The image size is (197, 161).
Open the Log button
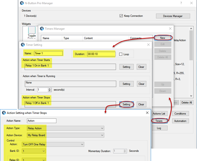click(159, 128)
